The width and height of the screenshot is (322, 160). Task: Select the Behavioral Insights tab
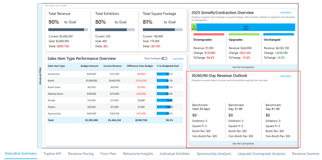(x=138, y=154)
